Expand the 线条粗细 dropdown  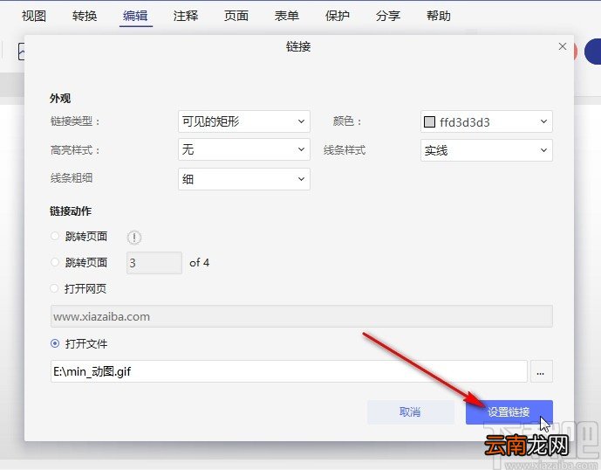tap(243, 179)
